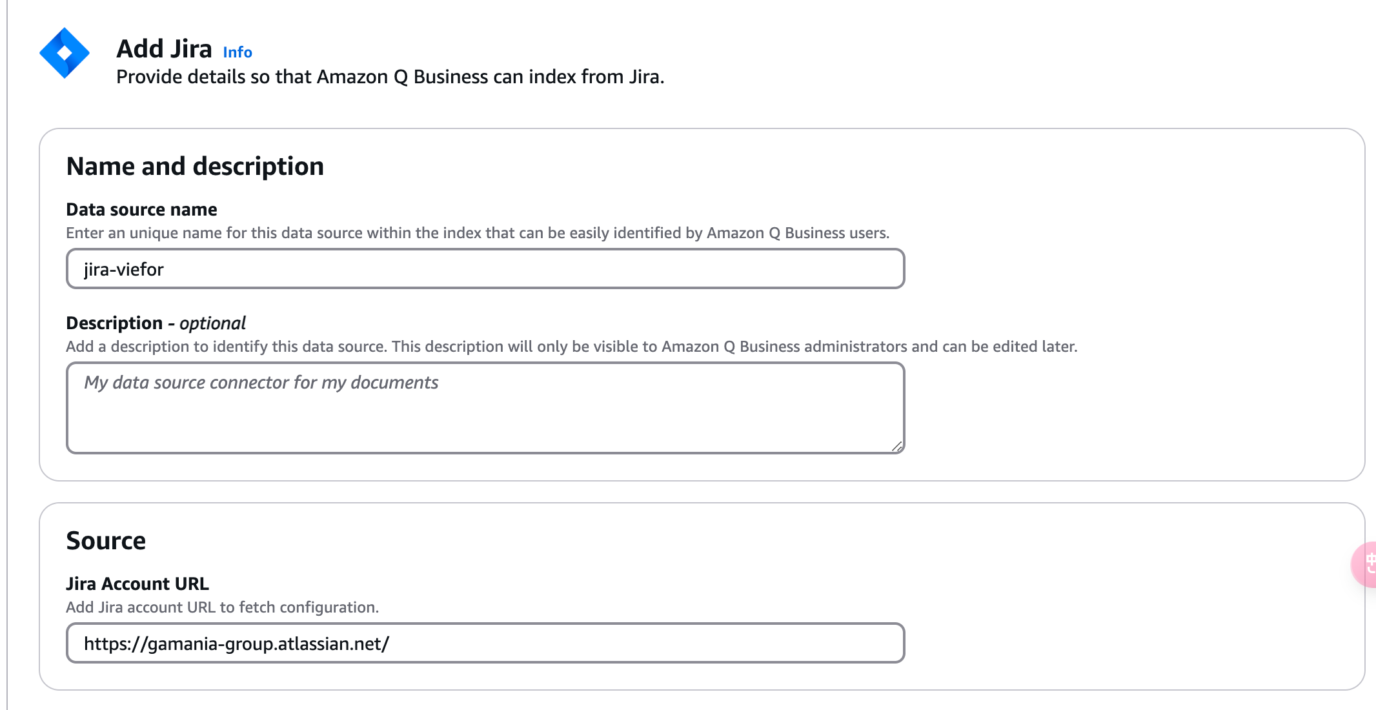Click the 'Source' section heading

(x=106, y=541)
